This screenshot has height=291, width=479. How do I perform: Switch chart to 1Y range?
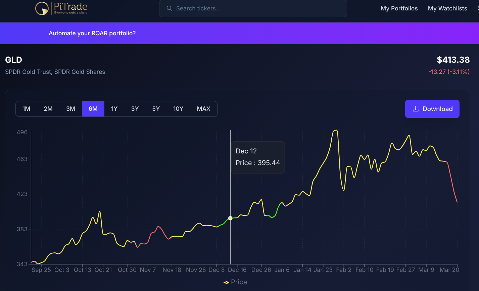pyautogui.click(x=114, y=109)
